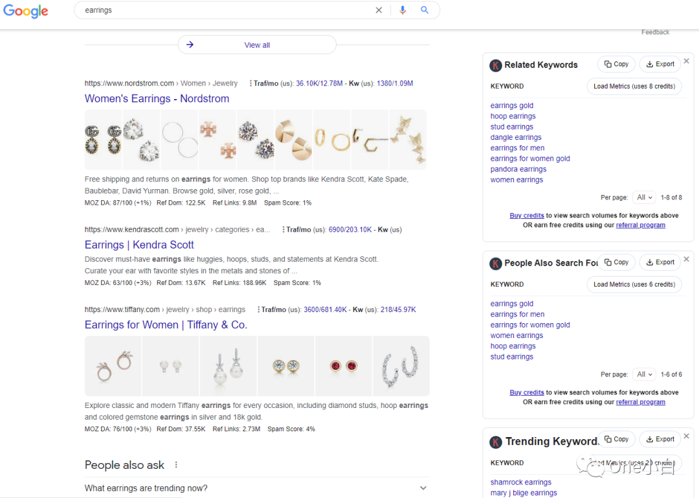
Task: Click the arrow icon beside View all
Action: click(190, 45)
